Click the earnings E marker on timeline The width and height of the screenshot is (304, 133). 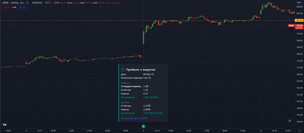coord(143,126)
